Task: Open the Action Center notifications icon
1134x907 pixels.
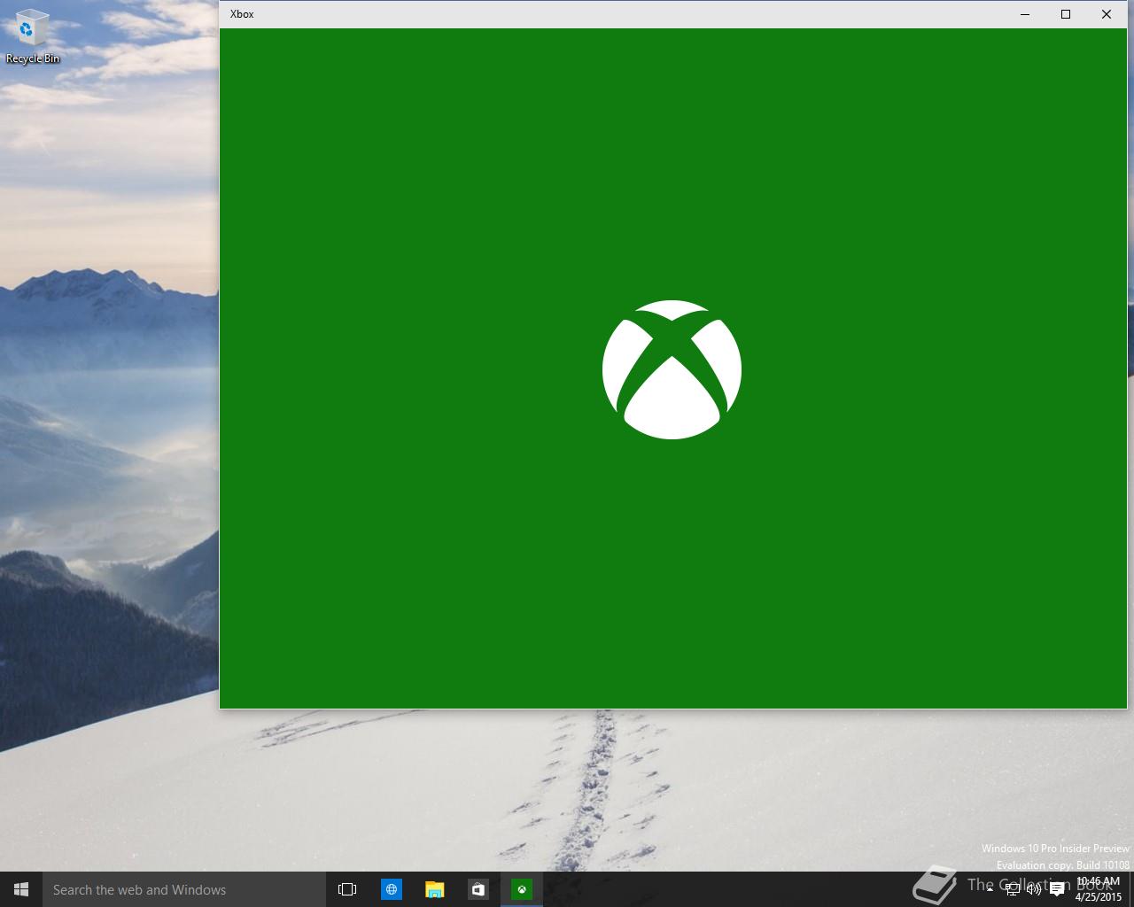Action: click(x=1056, y=889)
